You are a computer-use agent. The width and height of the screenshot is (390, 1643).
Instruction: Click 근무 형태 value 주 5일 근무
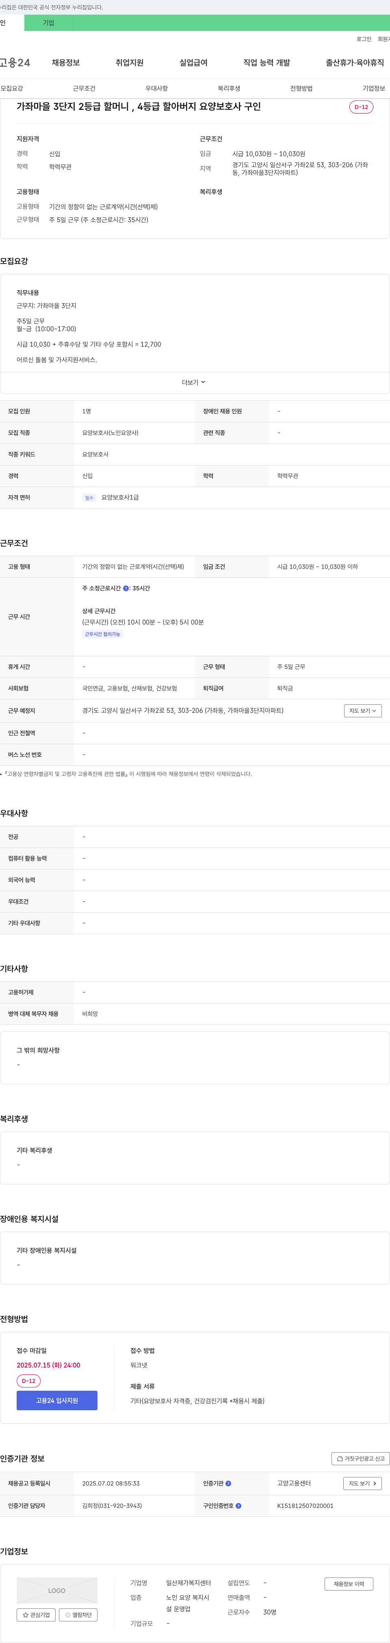pyautogui.click(x=291, y=667)
